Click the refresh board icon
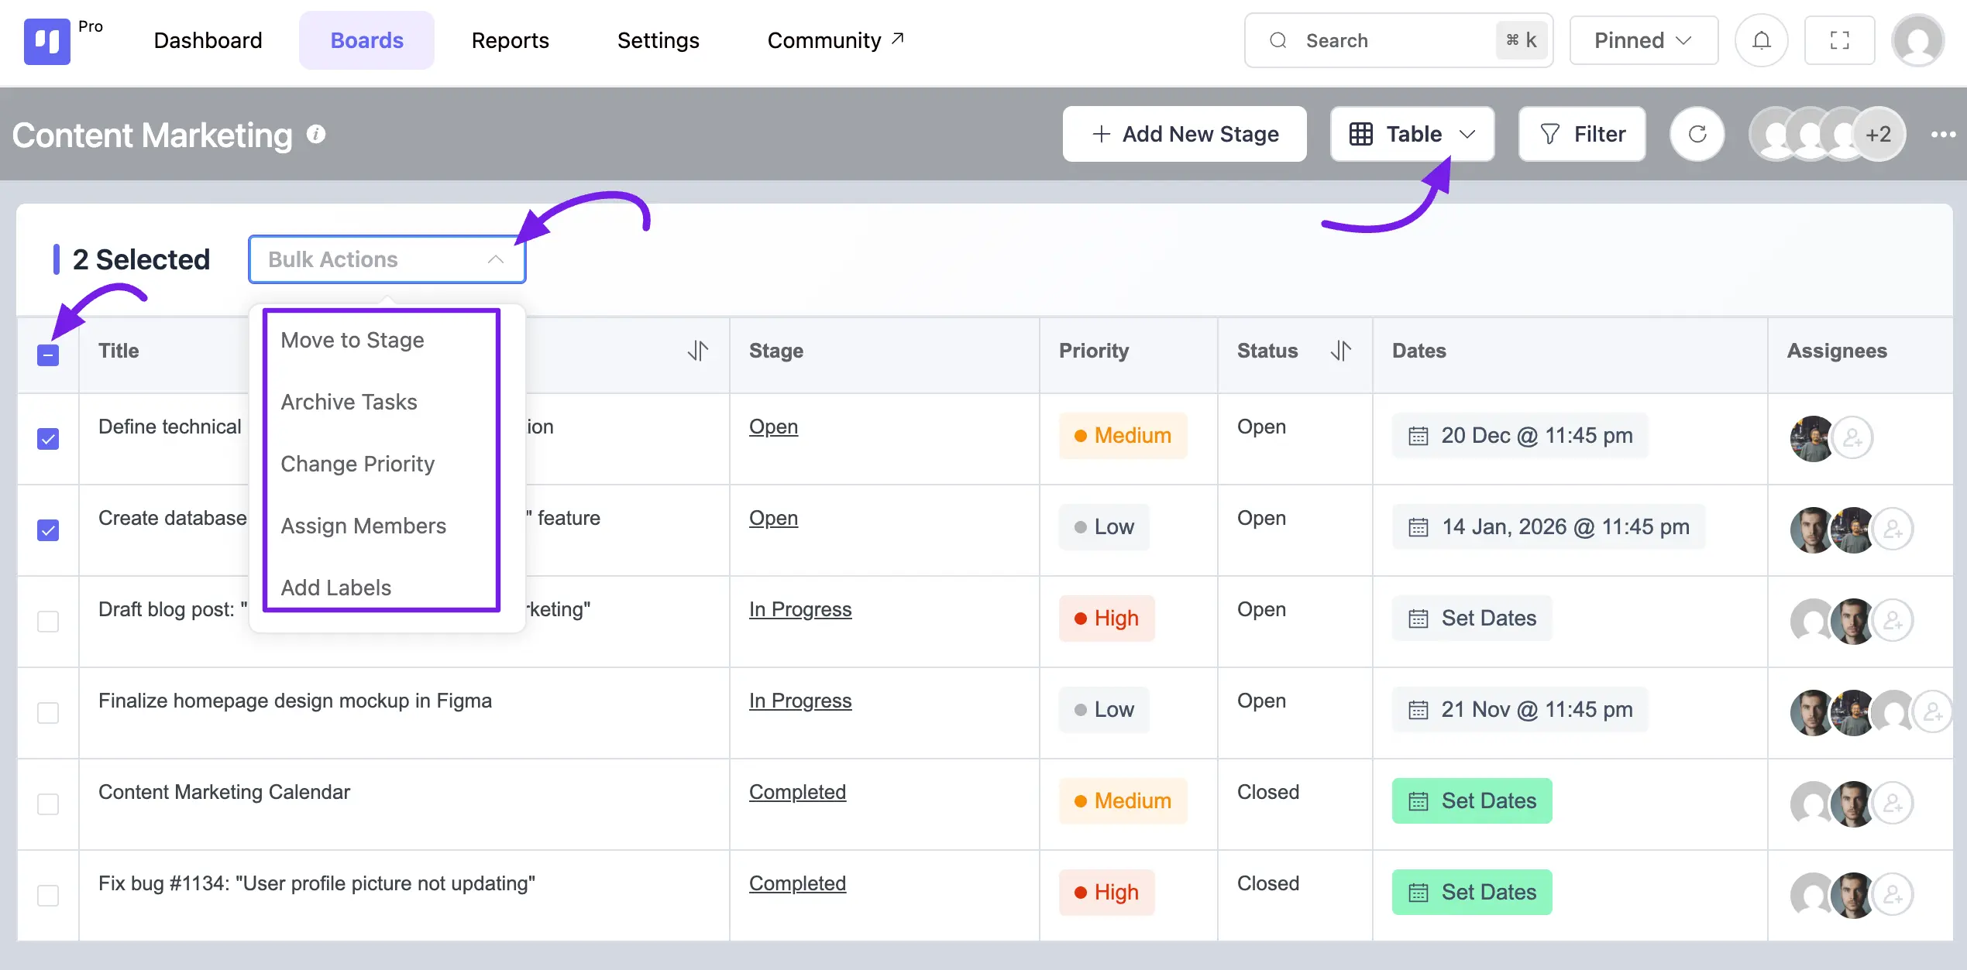Screen dimensions: 1967x970 1697,134
